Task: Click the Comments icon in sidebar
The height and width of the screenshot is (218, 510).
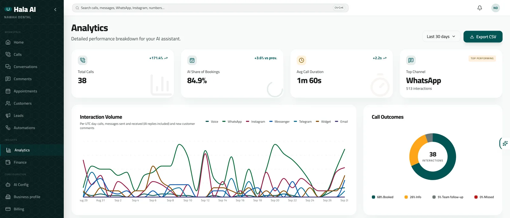Action: point(8,79)
